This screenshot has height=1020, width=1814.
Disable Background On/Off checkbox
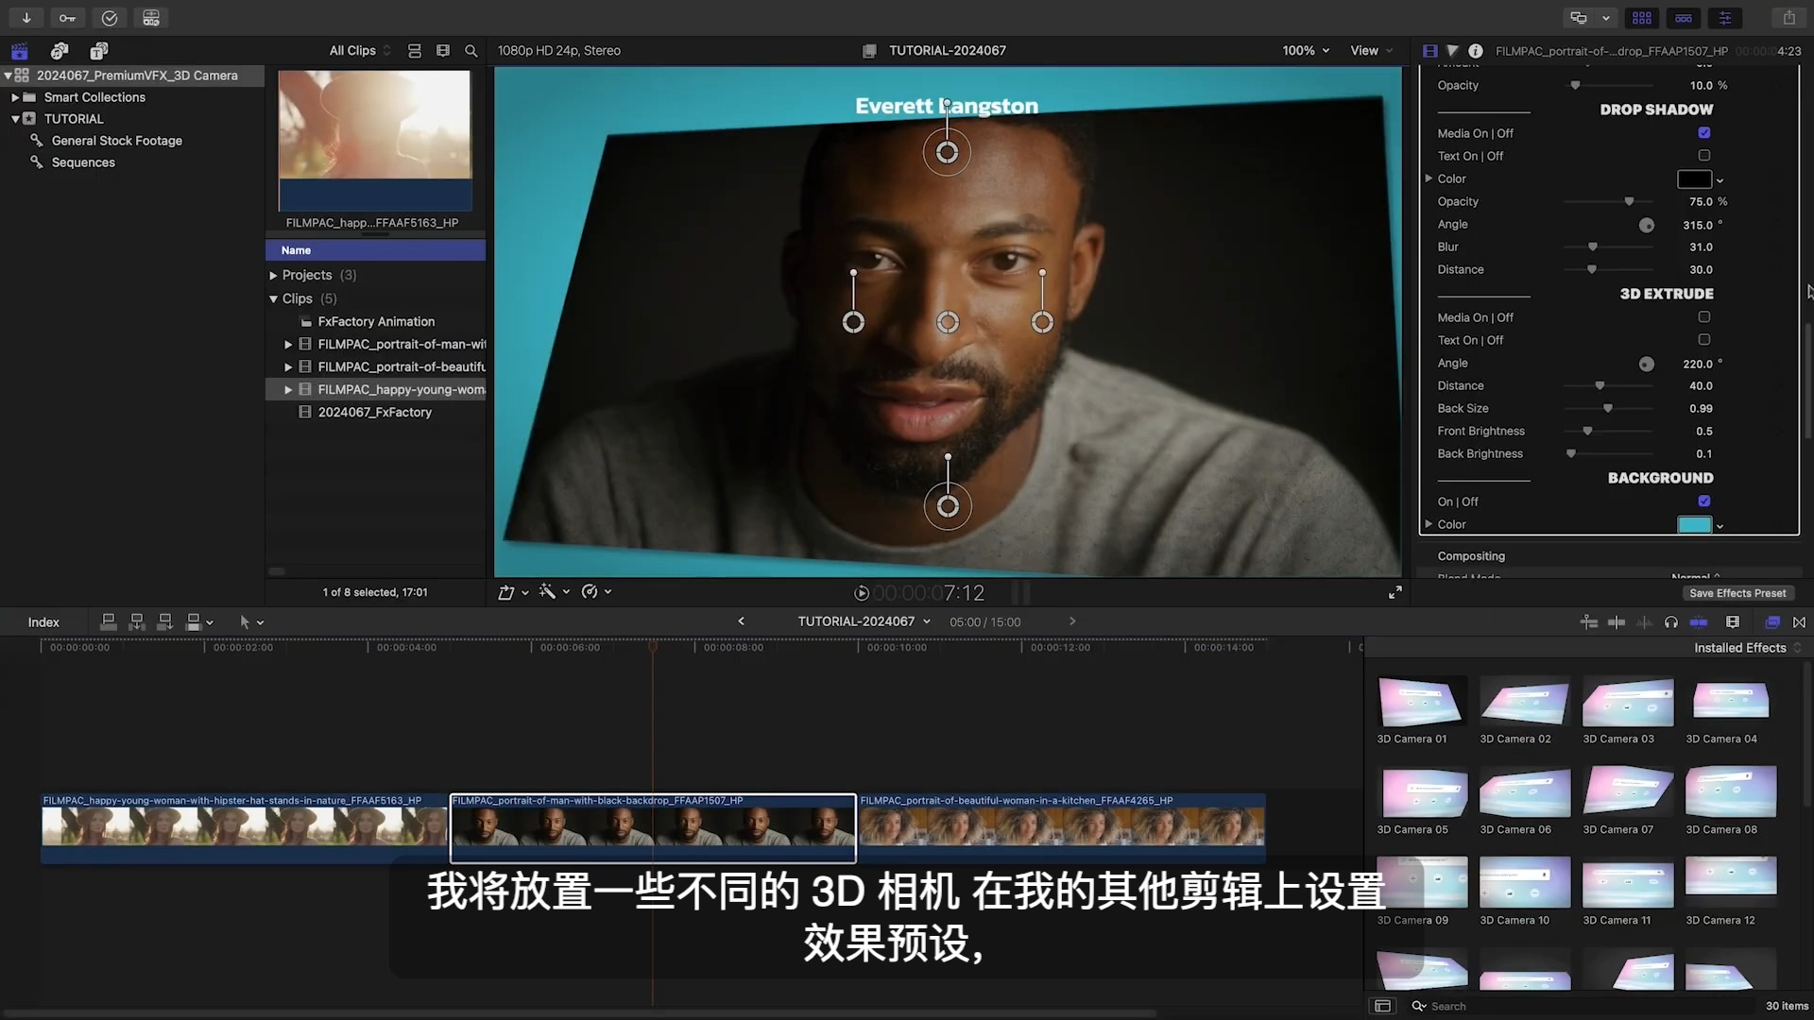coord(1703,501)
